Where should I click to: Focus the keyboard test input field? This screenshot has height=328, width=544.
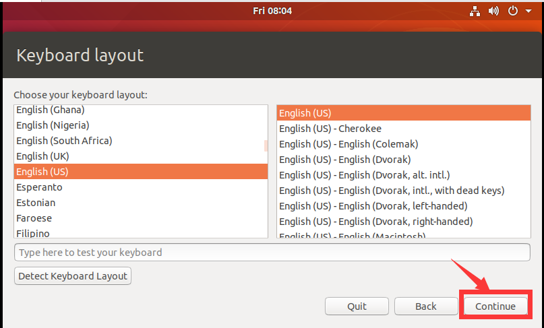click(x=272, y=253)
